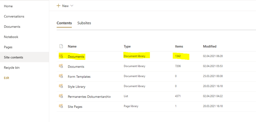Image resolution: width=256 pixels, height=122 pixels.
Task: Go to Recycle bin in the sidebar
Action: pos(12,68)
